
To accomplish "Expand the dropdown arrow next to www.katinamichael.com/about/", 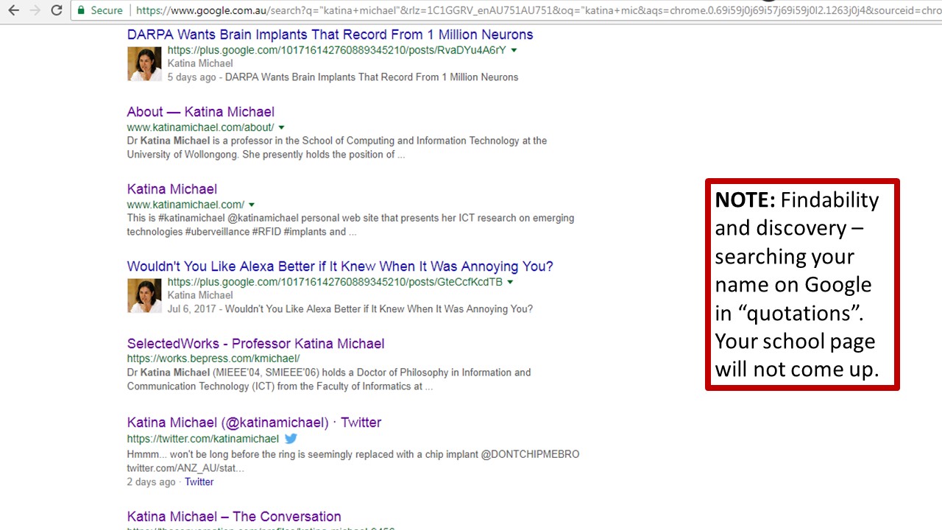I will click(x=281, y=127).
